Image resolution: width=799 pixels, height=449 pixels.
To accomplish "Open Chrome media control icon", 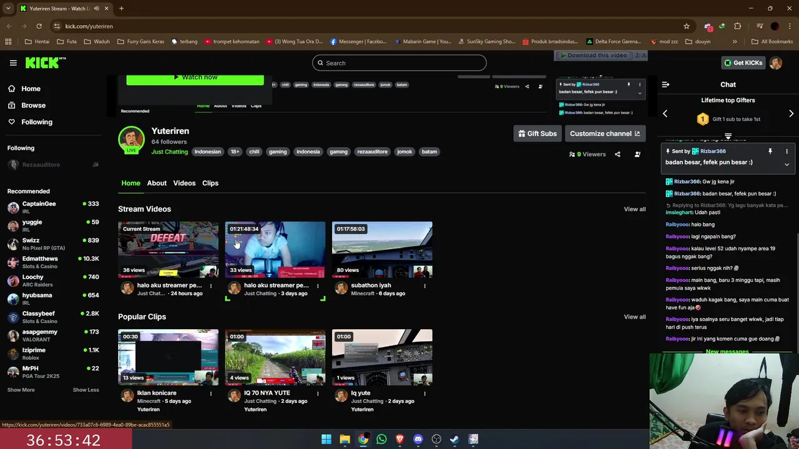I will click(759, 26).
